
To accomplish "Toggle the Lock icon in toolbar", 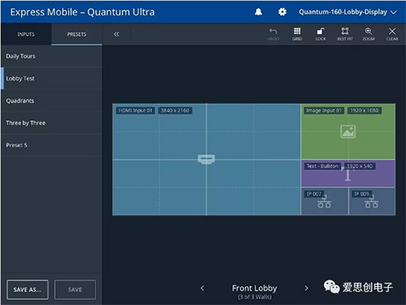I will coord(321,34).
